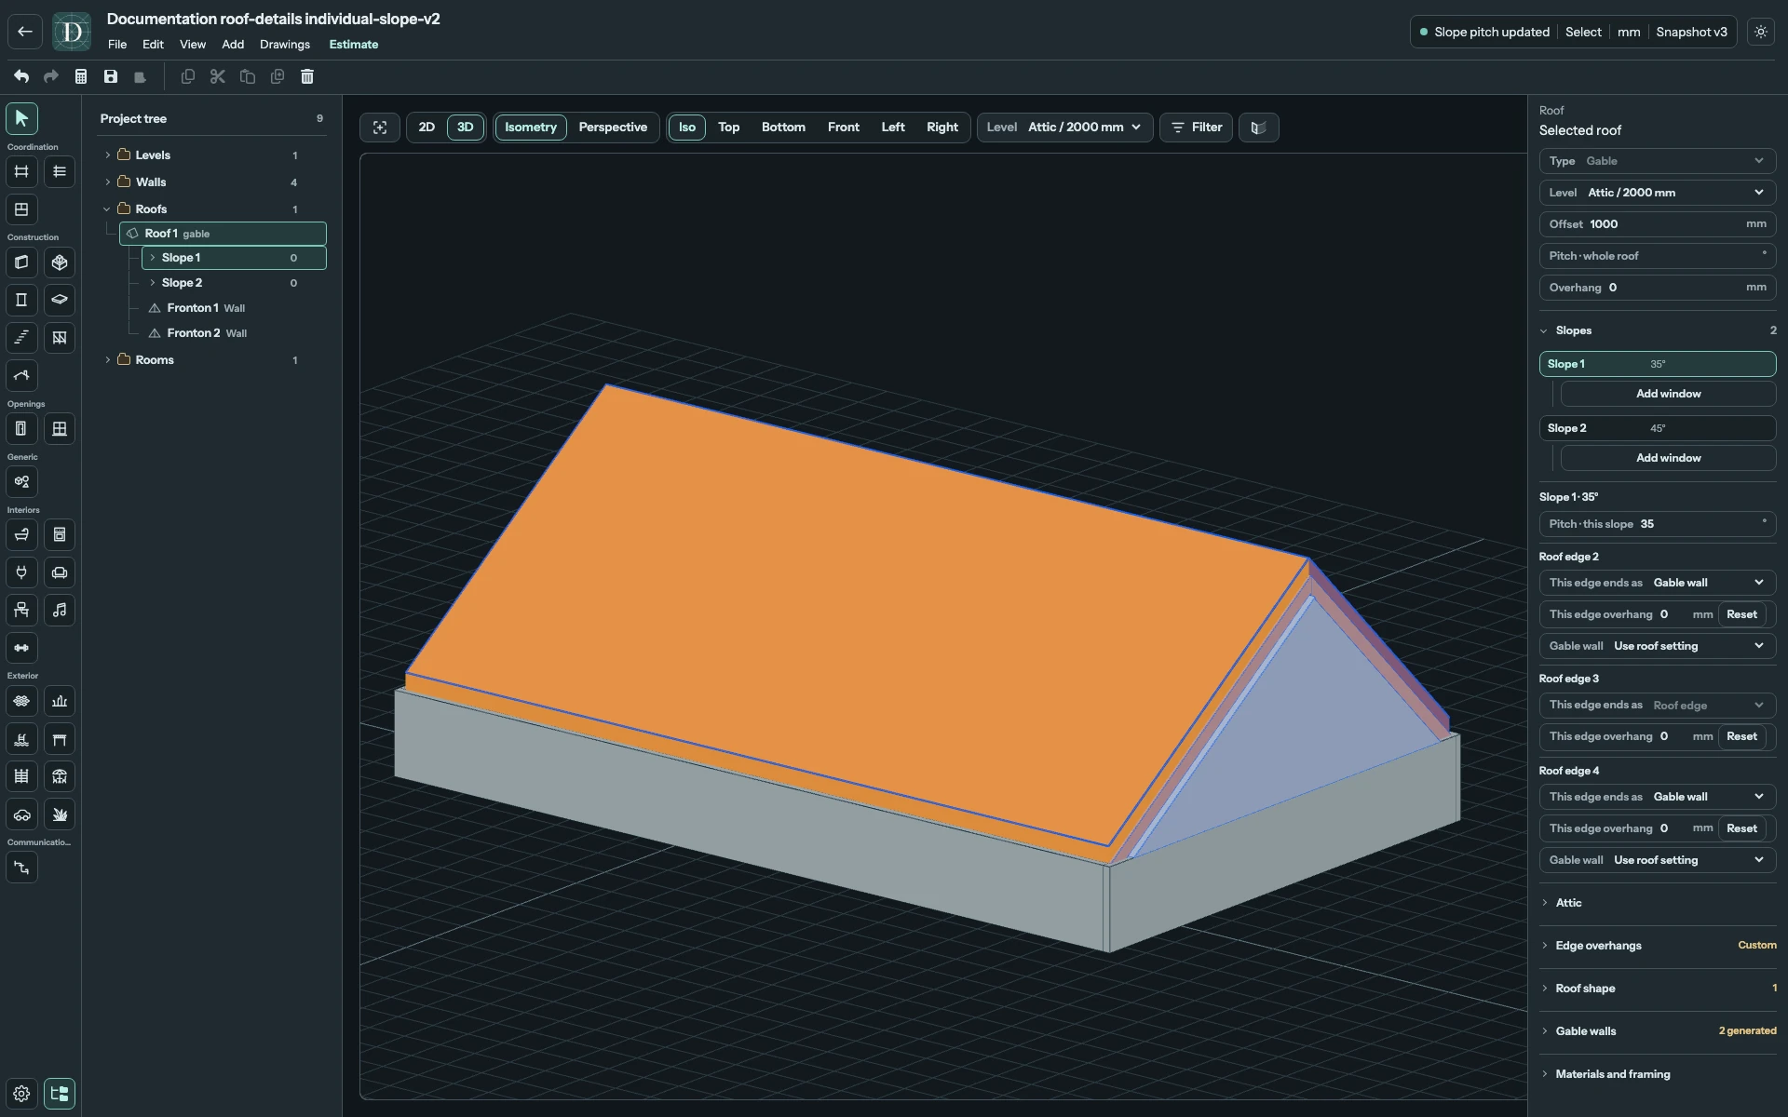Select the arrow pointer tool
This screenshot has height=1117, width=1788.
tap(21, 118)
